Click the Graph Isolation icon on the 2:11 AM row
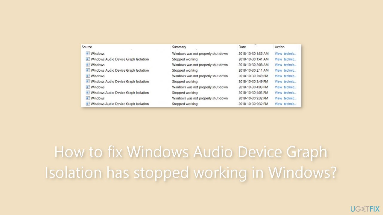The image size is (383, 215). click(x=88, y=70)
